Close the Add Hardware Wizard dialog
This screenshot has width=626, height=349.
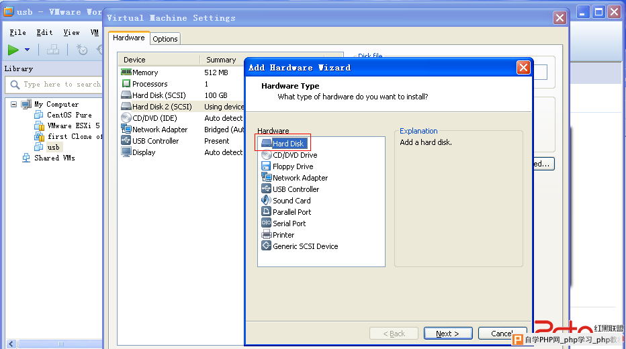(x=523, y=68)
